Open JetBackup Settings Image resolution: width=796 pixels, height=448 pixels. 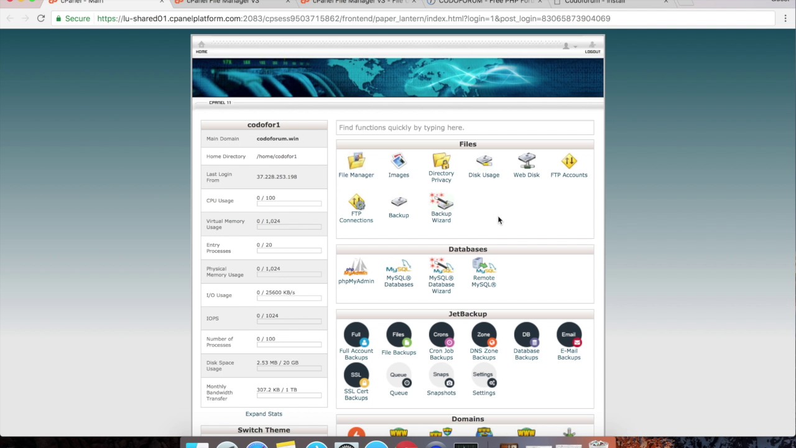coord(484,381)
